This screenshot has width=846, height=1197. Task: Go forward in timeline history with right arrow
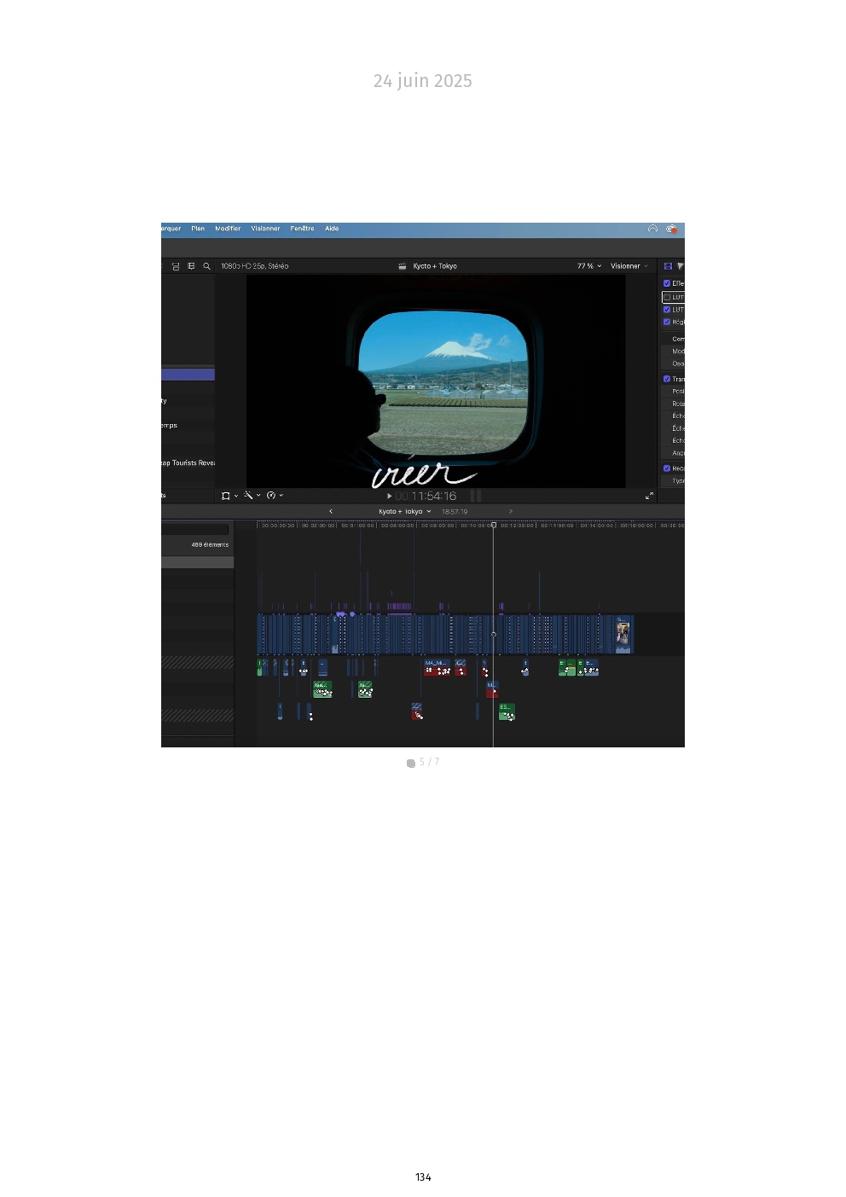point(511,512)
